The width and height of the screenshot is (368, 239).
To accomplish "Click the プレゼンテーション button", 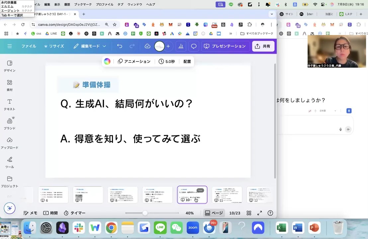I will point(225,46).
